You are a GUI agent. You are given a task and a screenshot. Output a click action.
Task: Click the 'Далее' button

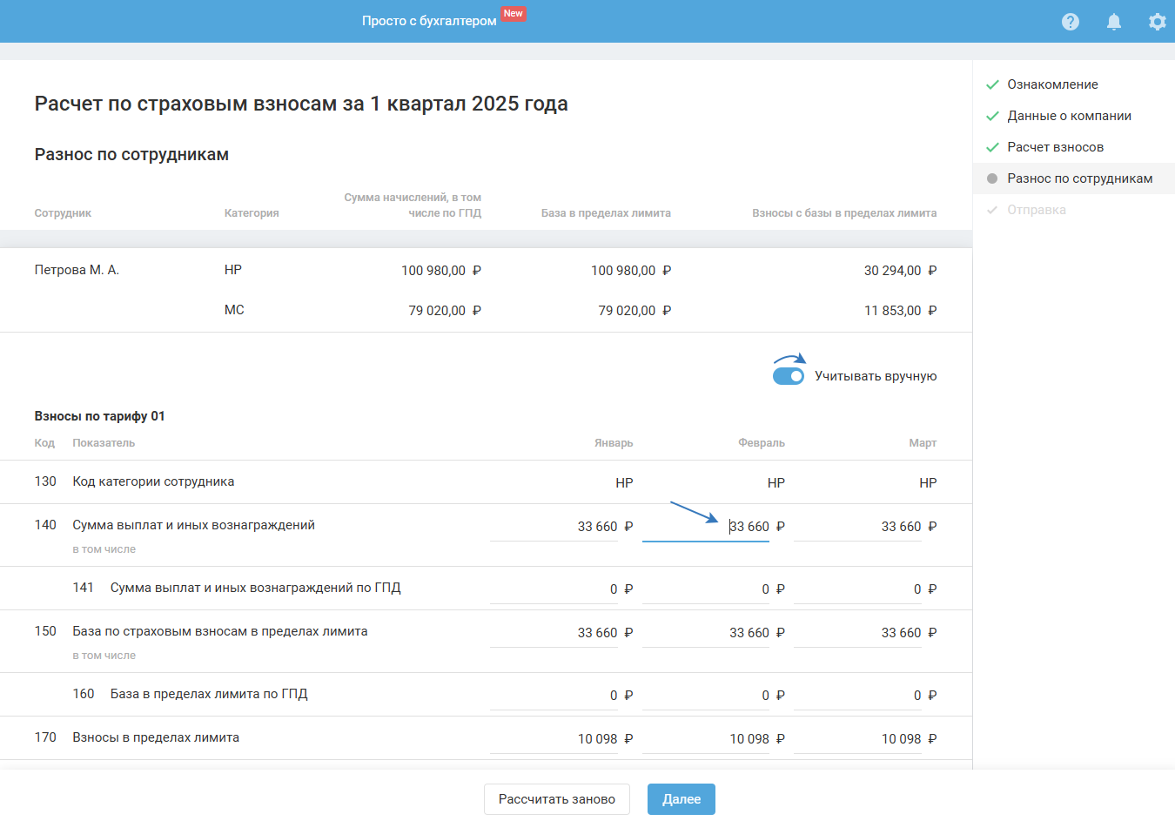click(681, 799)
